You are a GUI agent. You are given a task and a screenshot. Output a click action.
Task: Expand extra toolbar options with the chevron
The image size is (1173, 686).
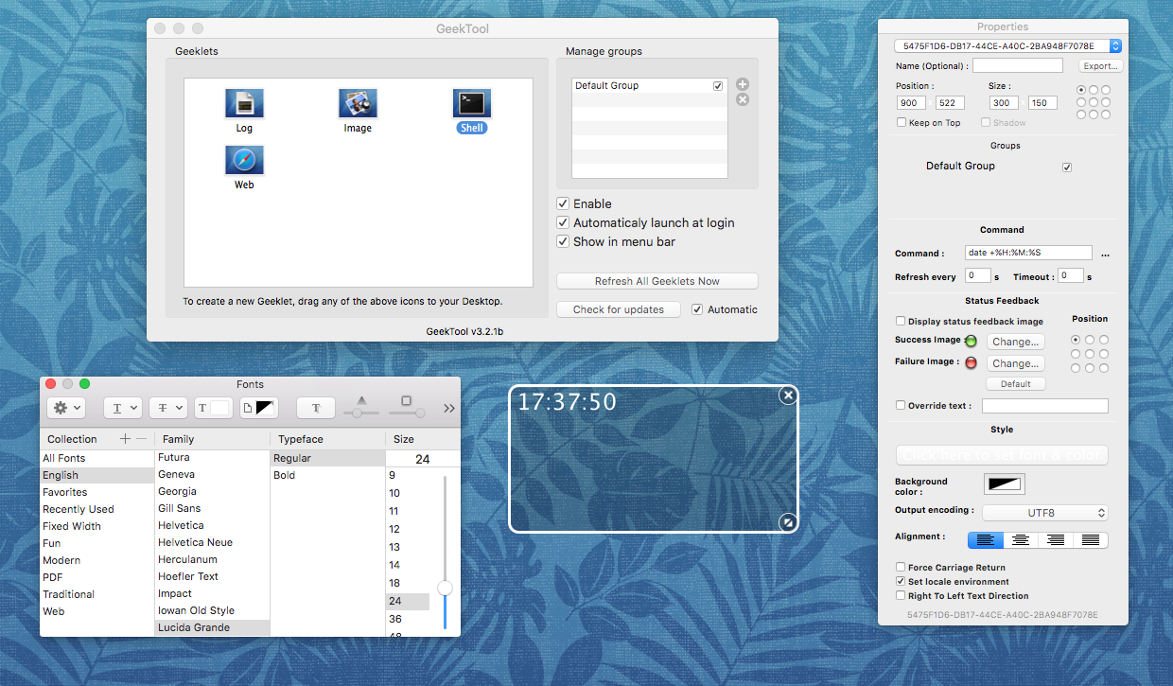pyautogui.click(x=448, y=407)
